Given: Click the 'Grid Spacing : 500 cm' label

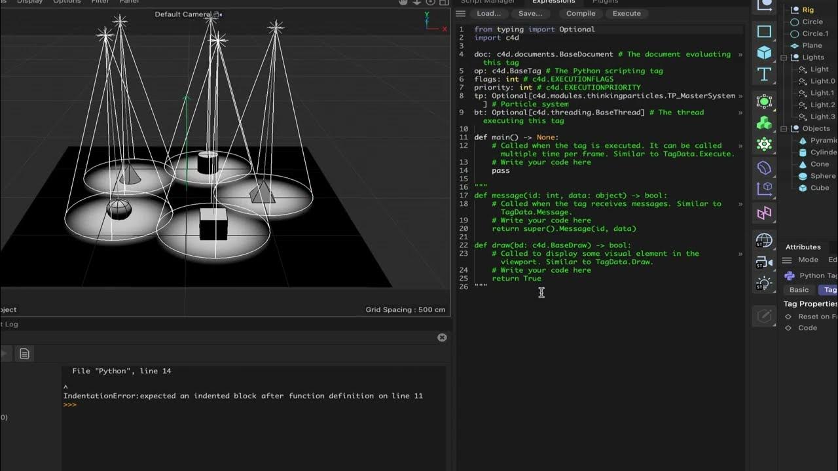Looking at the screenshot, I should click(x=405, y=309).
